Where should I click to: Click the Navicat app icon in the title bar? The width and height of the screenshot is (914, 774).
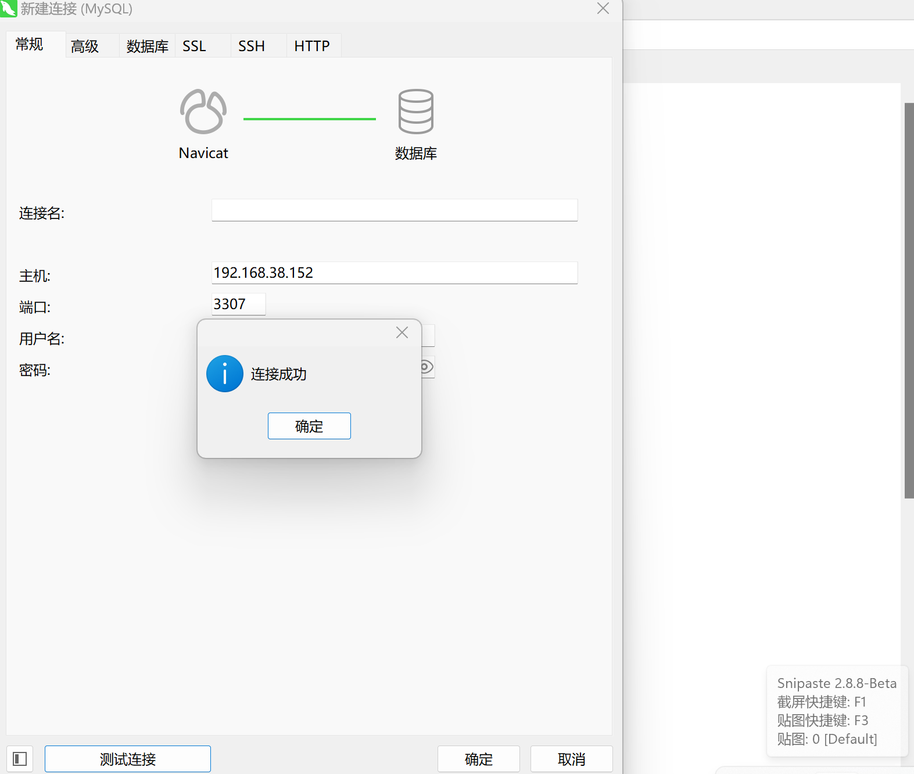(x=8, y=9)
